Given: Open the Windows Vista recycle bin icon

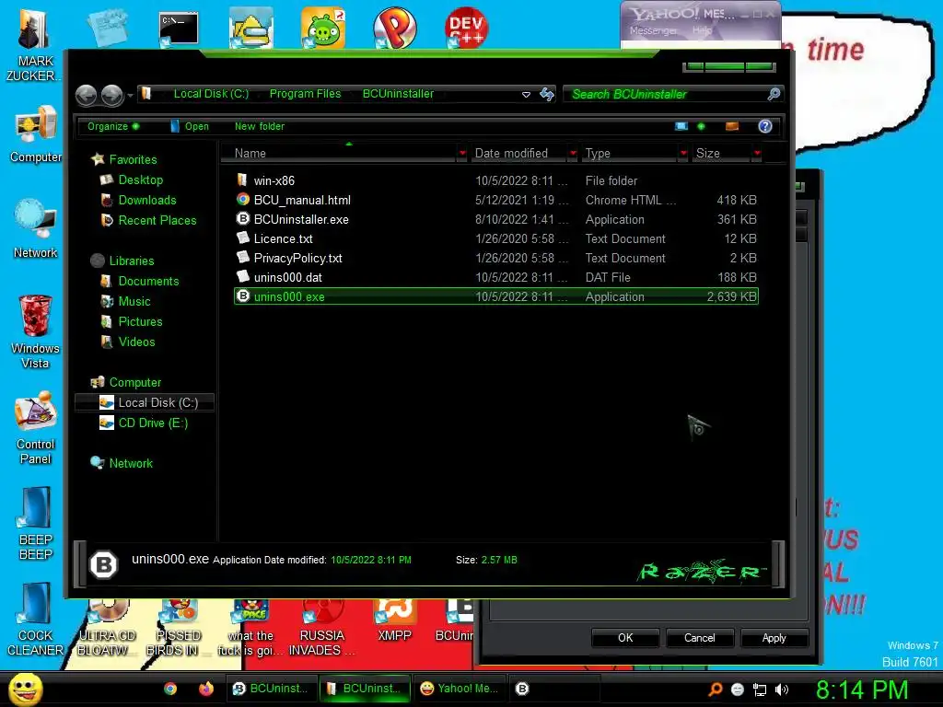Looking at the screenshot, I should [36, 331].
